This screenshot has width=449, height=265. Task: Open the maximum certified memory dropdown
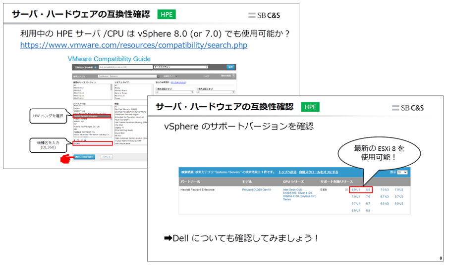pyautogui.click(x=216, y=92)
